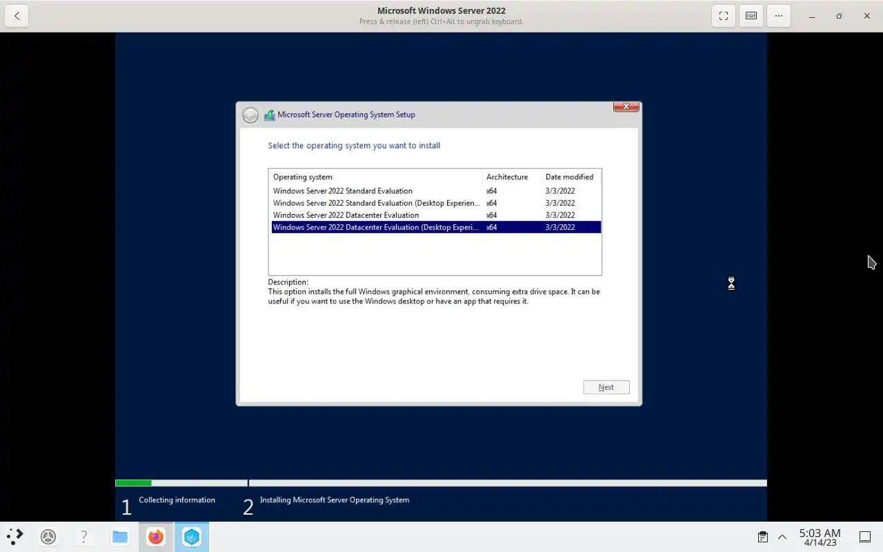
Task: Go back using the header back arrow
Action: [x=17, y=16]
